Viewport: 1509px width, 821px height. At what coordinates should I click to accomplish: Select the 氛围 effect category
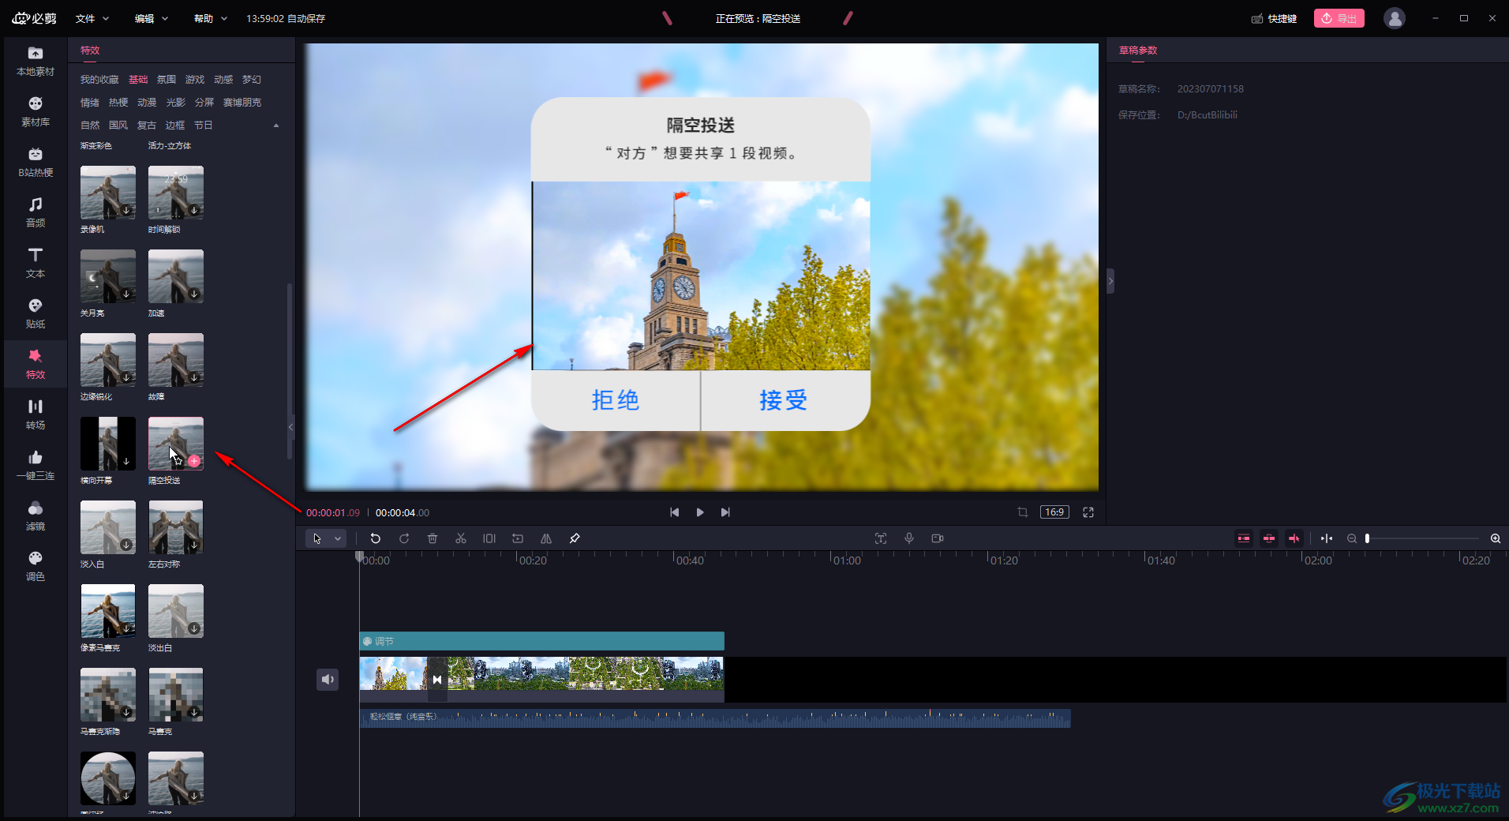coord(167,80)
